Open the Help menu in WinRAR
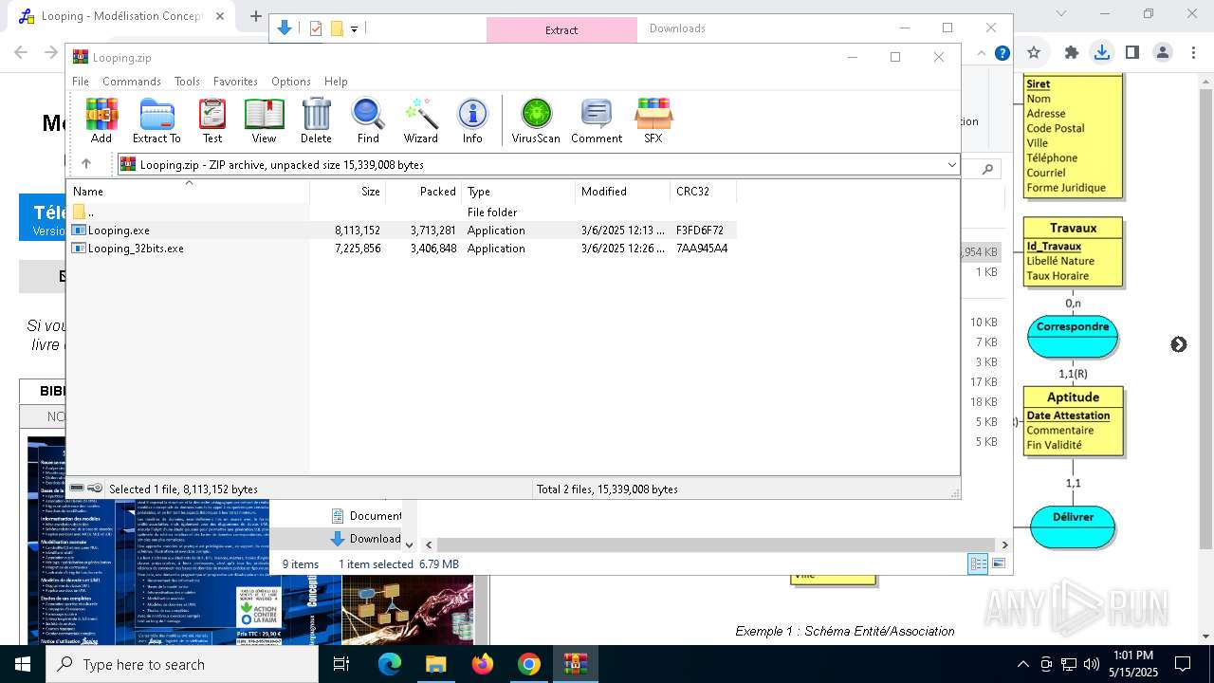Screen dimensions: 1214x683 point(336,82)
